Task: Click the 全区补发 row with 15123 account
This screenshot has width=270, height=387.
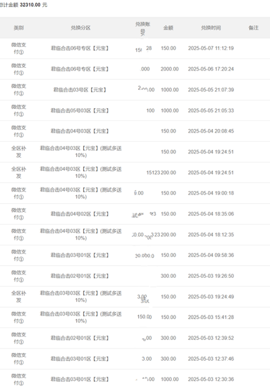Action: pos(135,172)
